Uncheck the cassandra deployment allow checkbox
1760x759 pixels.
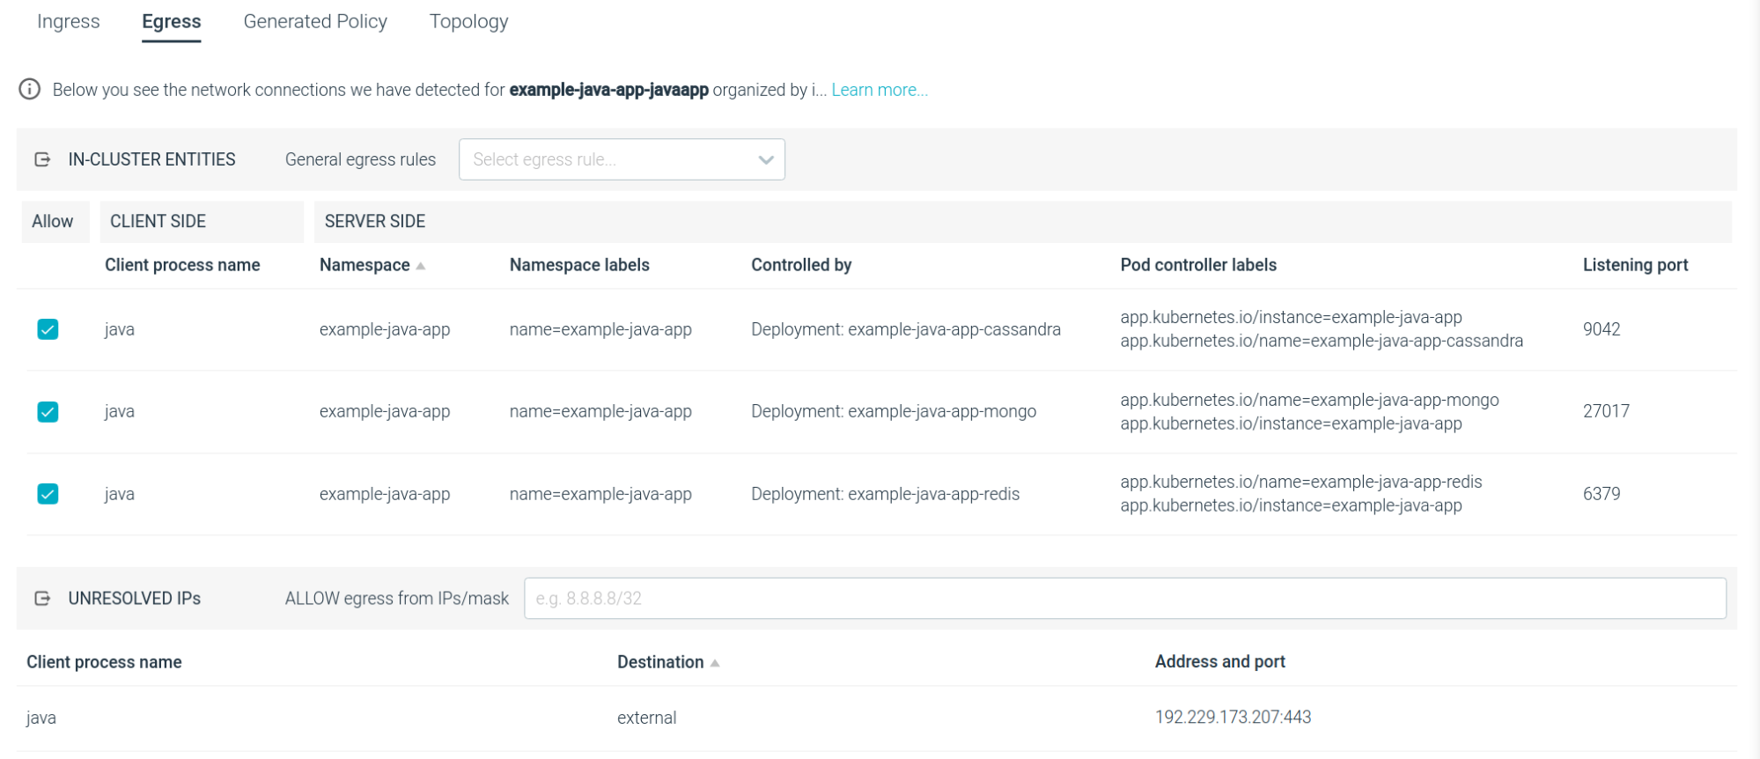pyautogui.click(x=48, y=329)
